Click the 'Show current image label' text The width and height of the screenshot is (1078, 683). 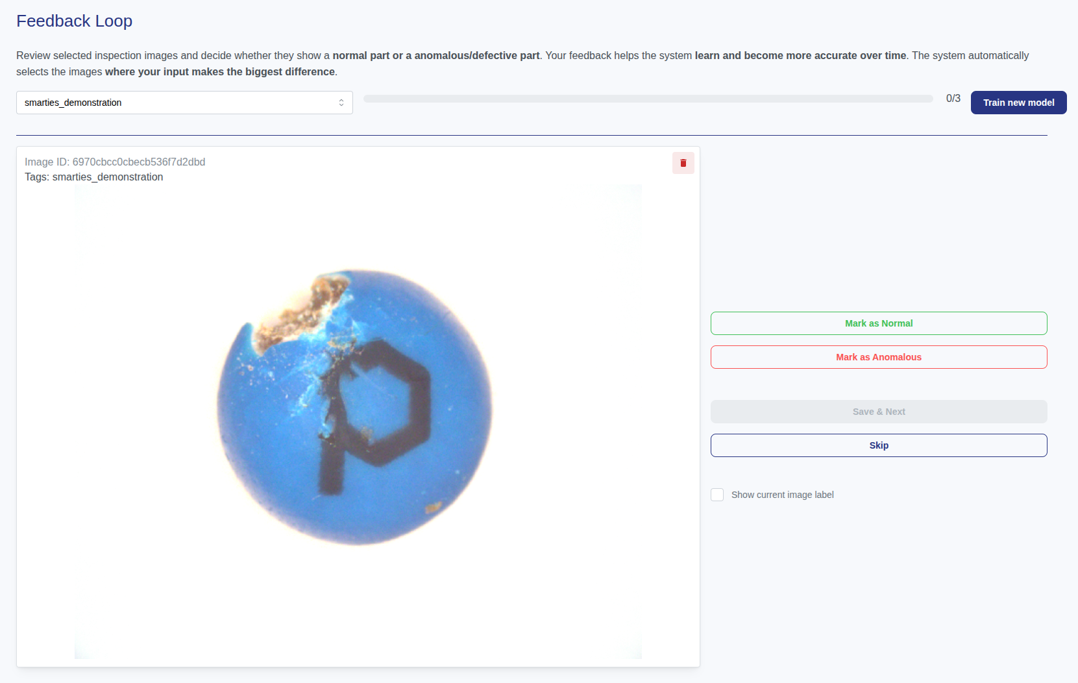782,495
